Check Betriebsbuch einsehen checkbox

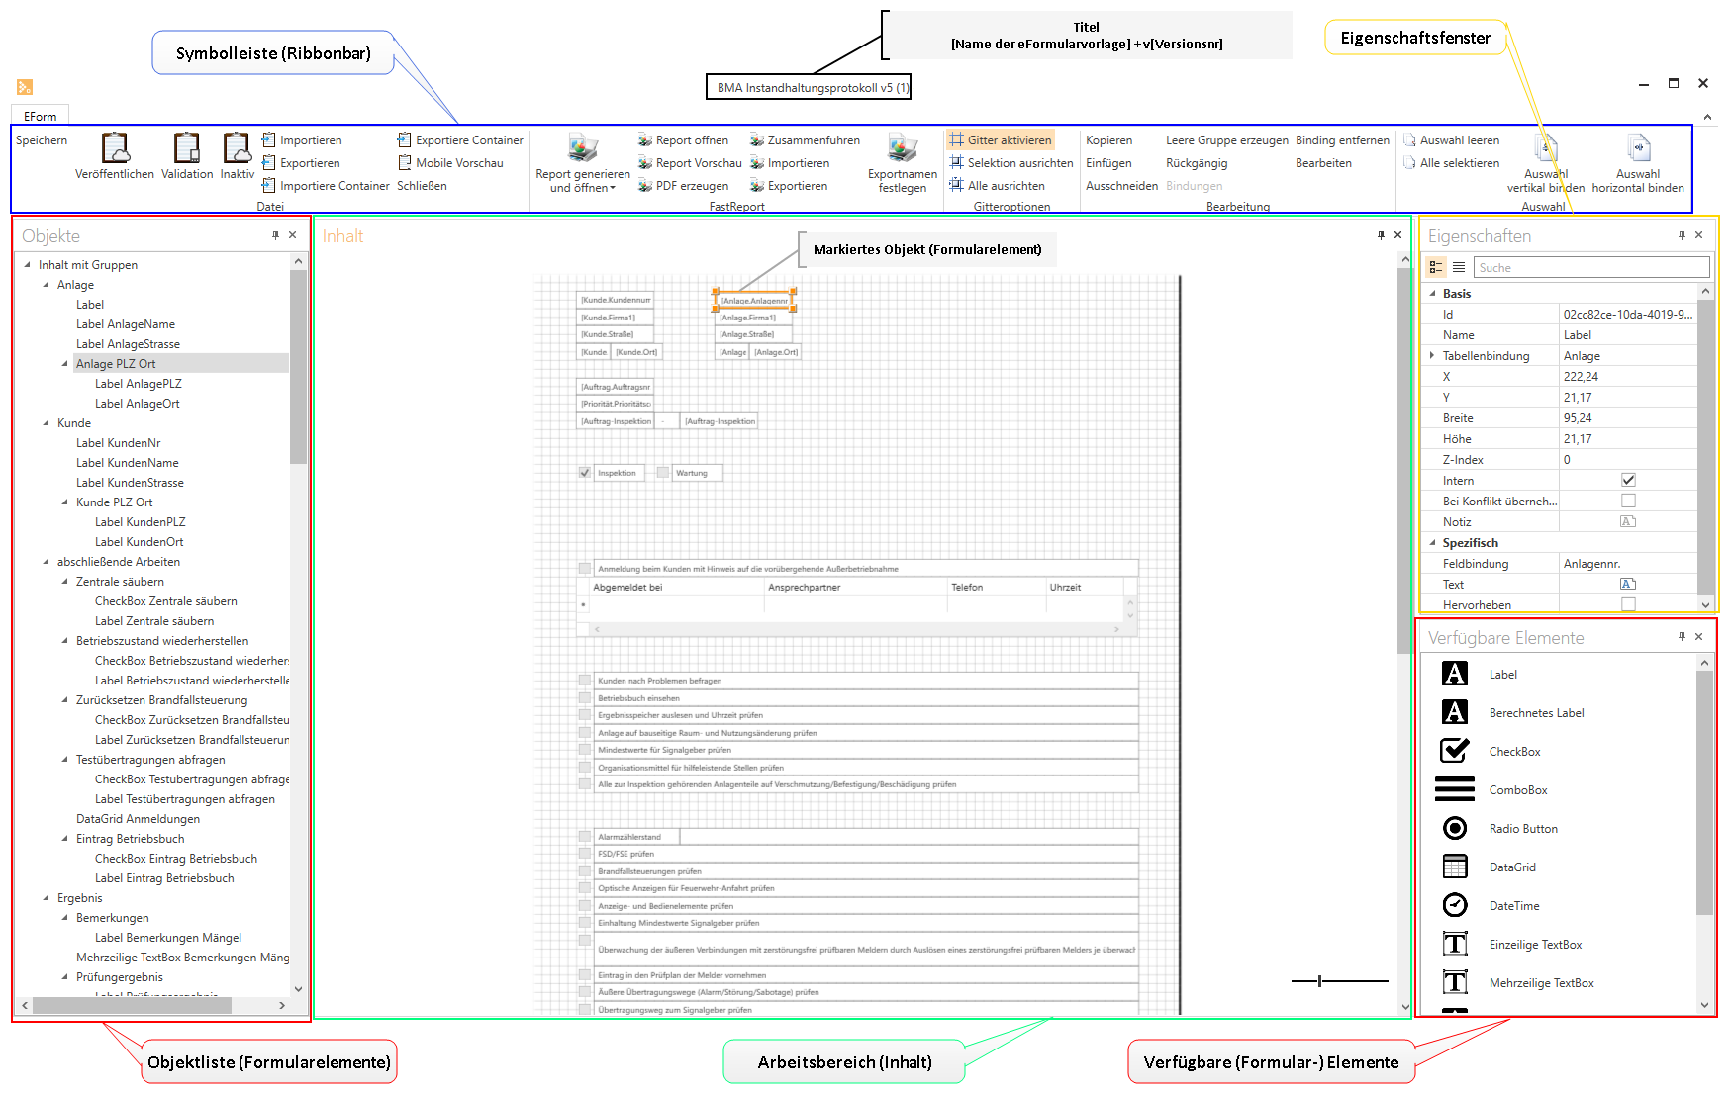coord(585,698)
